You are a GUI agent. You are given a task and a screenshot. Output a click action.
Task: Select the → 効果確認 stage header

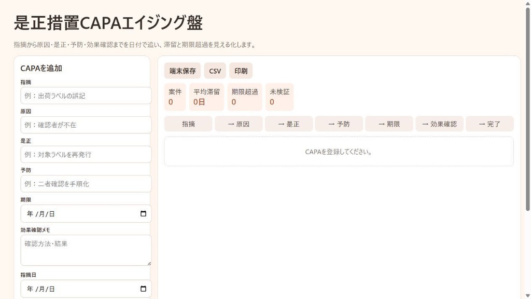click(x=440, y=124)
